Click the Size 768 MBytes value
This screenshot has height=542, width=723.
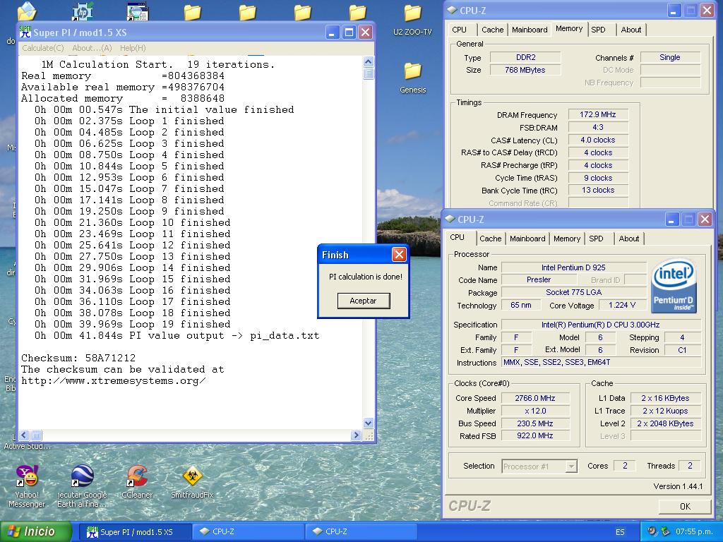pyautogui.click(x=525, y=70)
